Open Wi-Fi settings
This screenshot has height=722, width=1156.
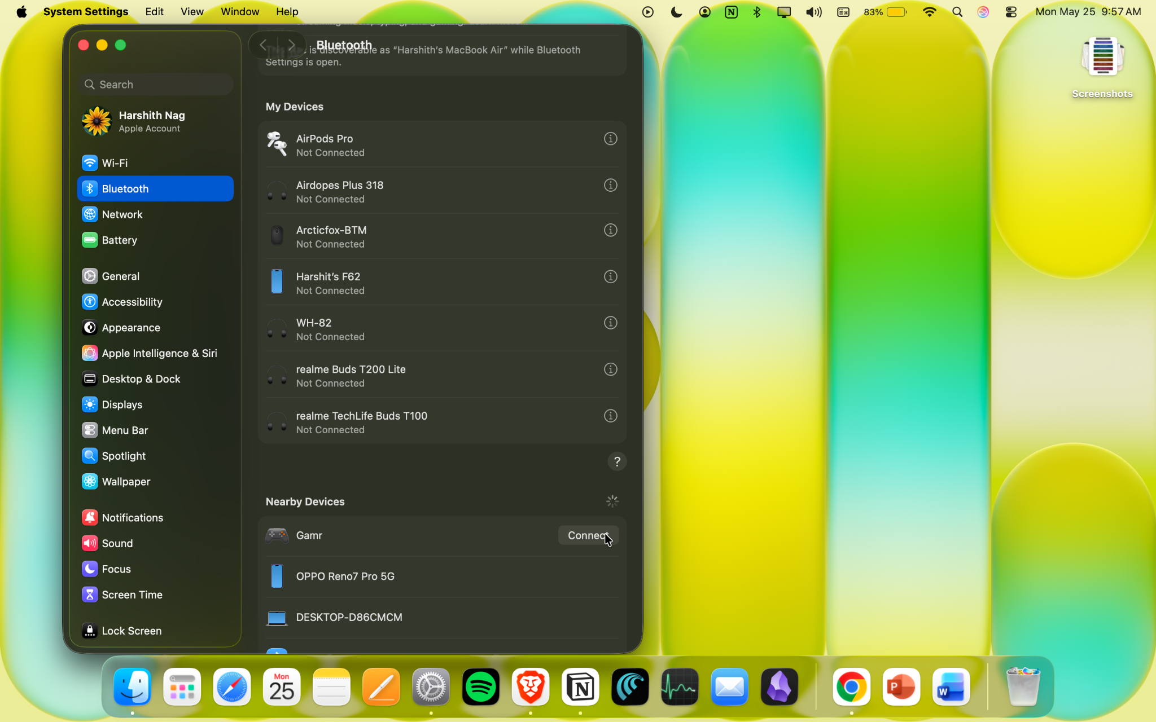[x=155, y=163]
